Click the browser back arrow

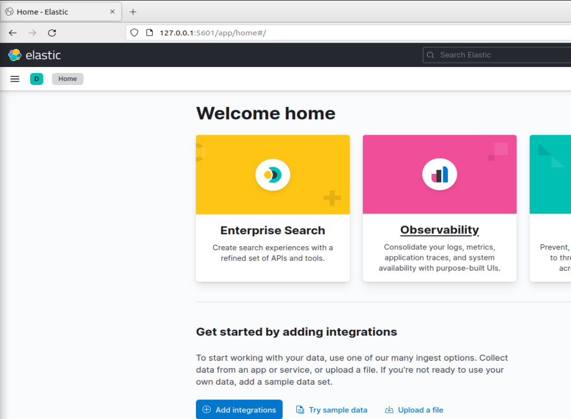click(13, 33)
